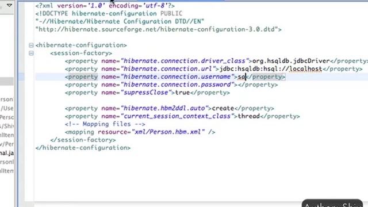Viewport: 368px width, 207px height.
Task: Click 'org.hsqldb.jdbcDriver' driver class value
Action: click(291, 61)
